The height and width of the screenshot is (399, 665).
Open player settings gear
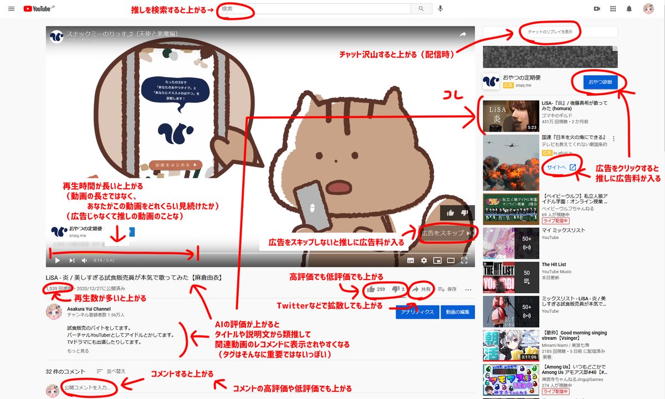(424, 260)
